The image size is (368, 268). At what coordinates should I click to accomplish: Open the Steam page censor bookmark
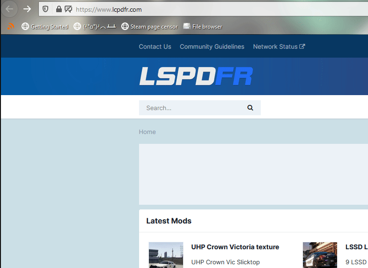click(149, 27)
